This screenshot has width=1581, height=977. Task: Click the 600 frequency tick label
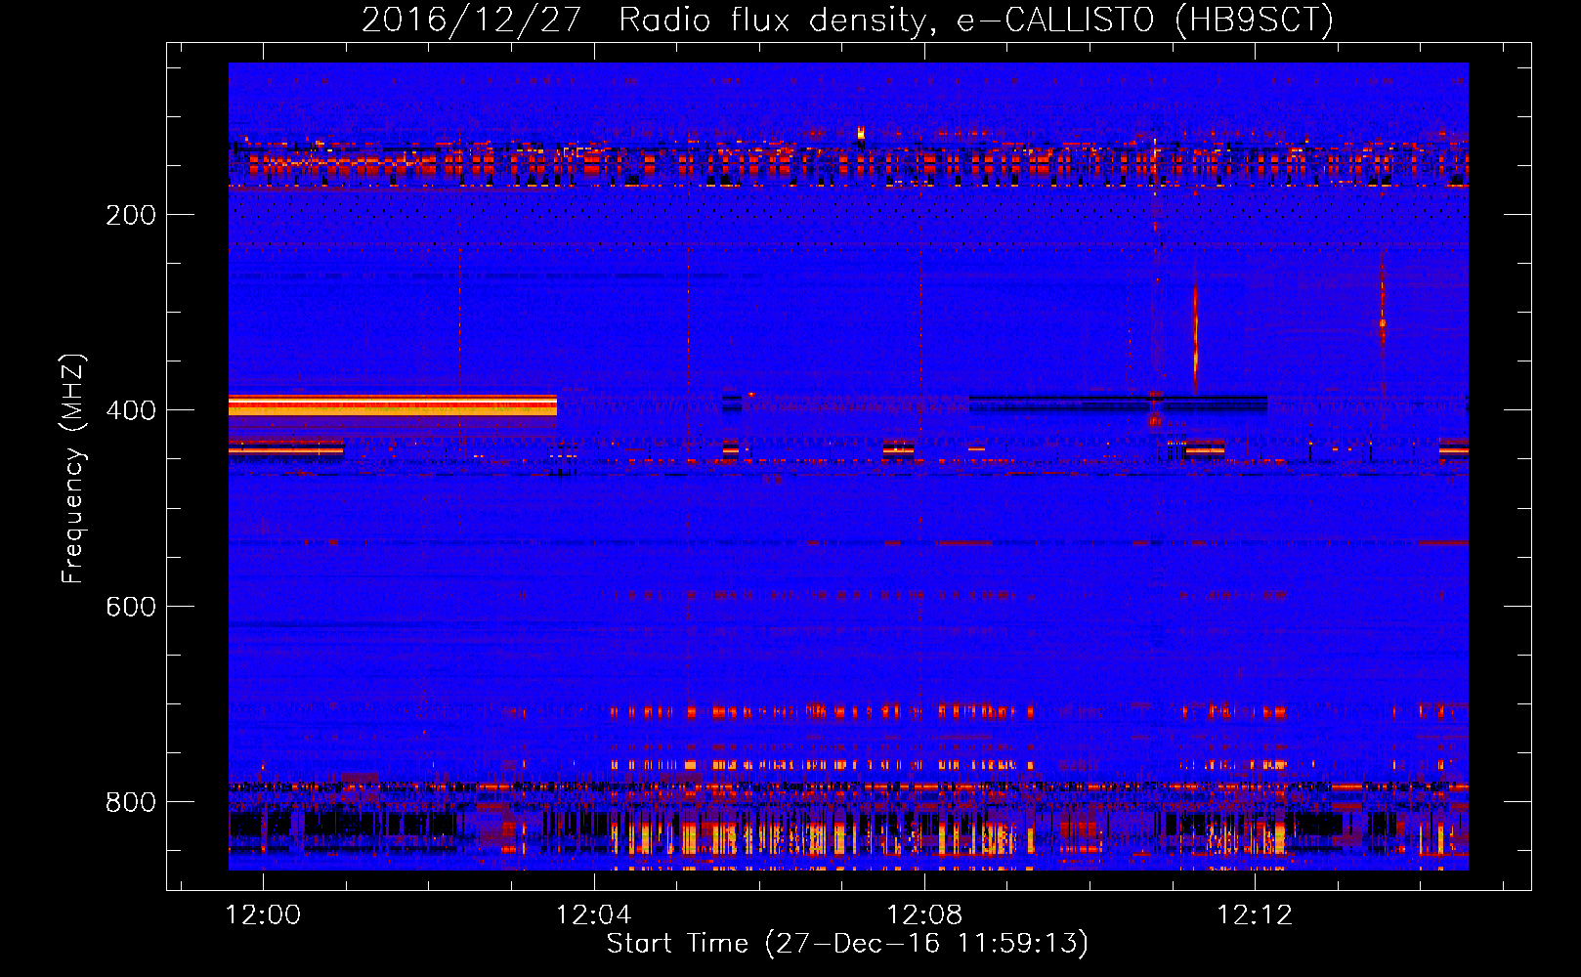tap(131, 607)
